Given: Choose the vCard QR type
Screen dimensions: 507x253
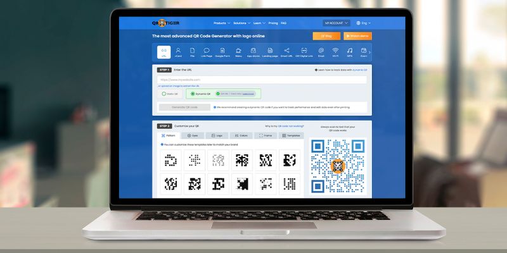Looking at the screenshot, I should (178, 52).
